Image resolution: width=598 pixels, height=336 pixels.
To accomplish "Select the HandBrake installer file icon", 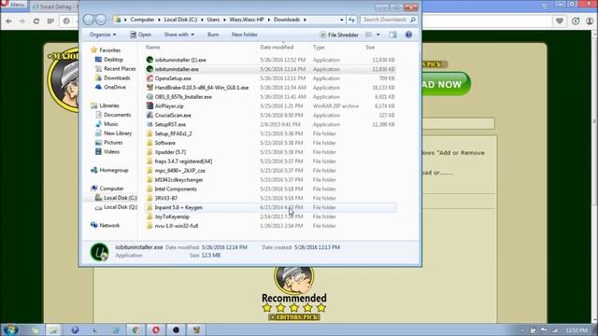I will [149, 87].
